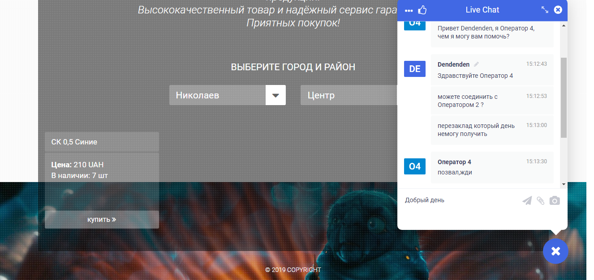Click the timestamp 15:12:53

click(x=537, y=96)
